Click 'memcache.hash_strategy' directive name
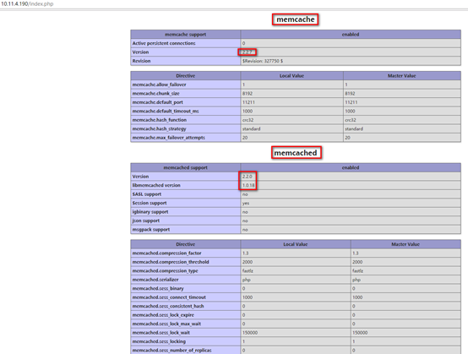This screenshot has height=354, width=468. [159, 129]
